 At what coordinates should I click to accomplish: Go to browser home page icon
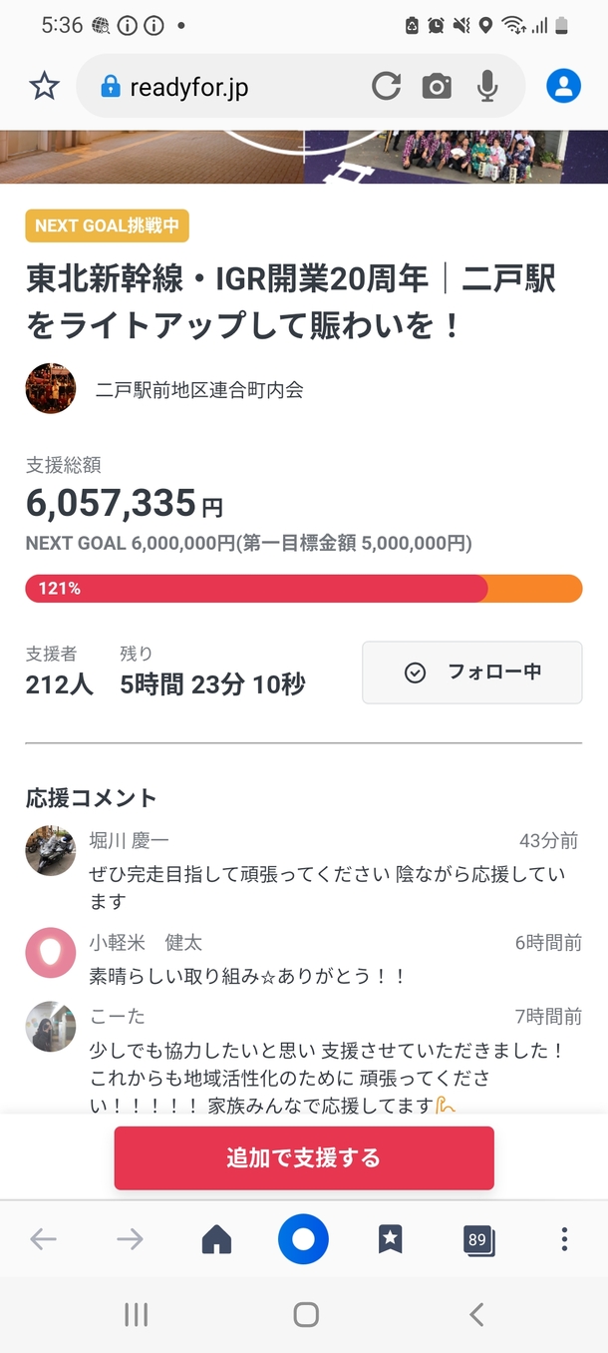click(x=216, y=1239)
